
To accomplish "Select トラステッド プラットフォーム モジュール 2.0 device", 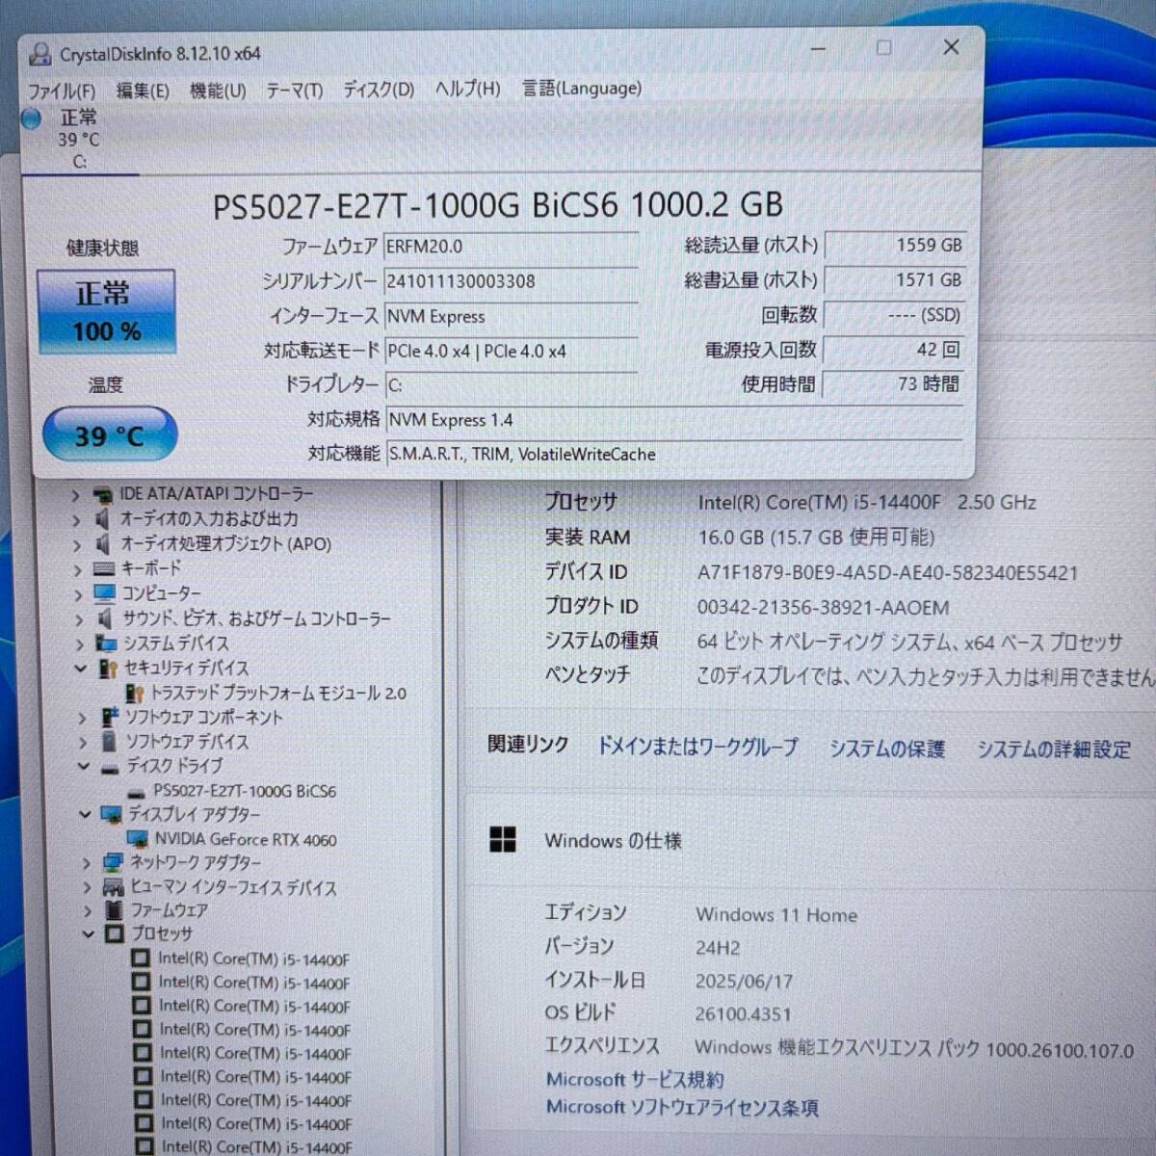I will click(278, 693).
